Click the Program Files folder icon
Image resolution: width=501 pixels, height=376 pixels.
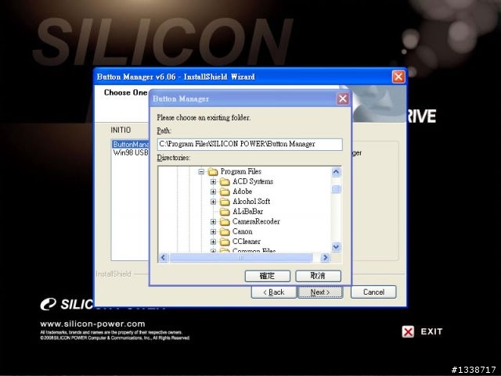213,172
